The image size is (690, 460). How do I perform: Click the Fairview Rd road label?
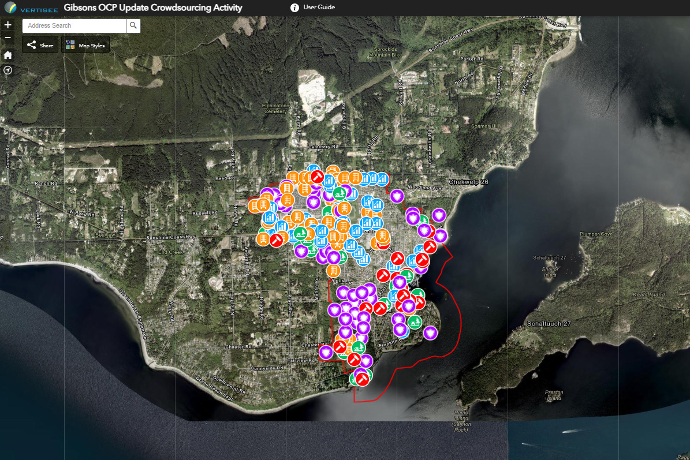[301, 360]
